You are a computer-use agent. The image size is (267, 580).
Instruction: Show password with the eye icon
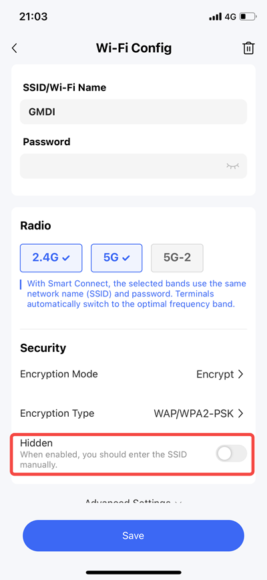click(233, 166)
